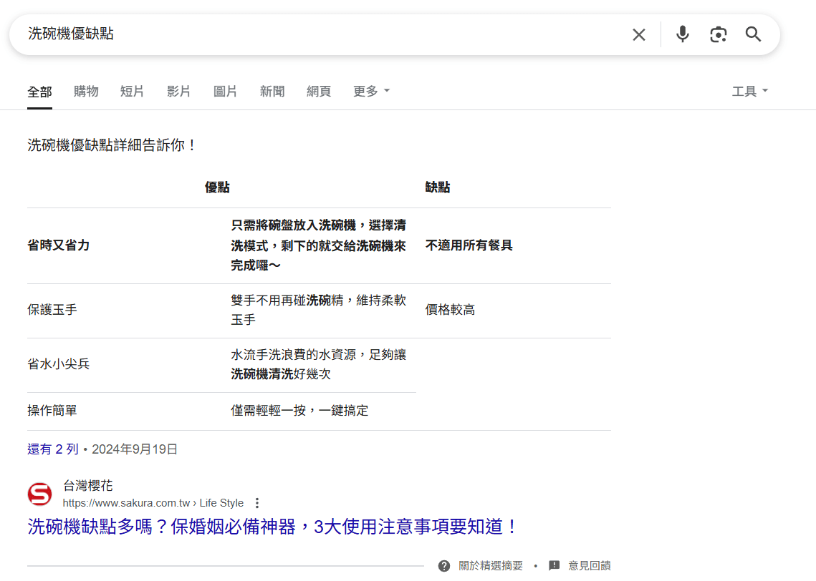
Task: Click the 台灣櫻花 site favicon
Action: click(x=39, y=494)
